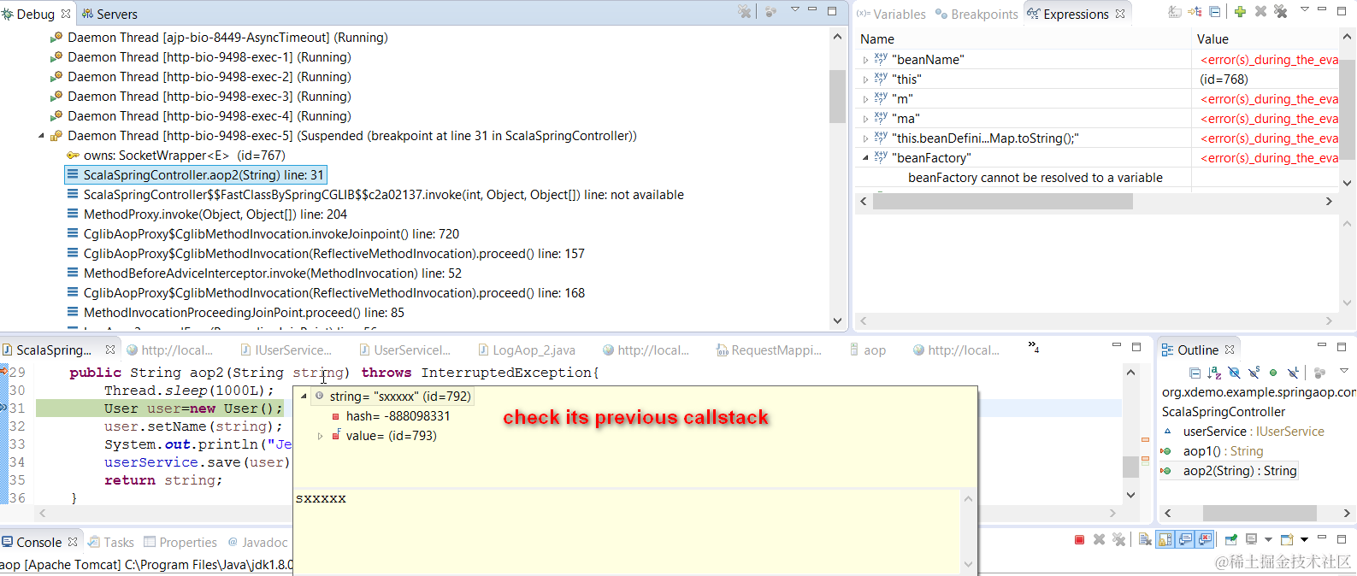Terminate the process with the red stop icon
This screenshot has height=576, width=1357.
pos(1079,539)
